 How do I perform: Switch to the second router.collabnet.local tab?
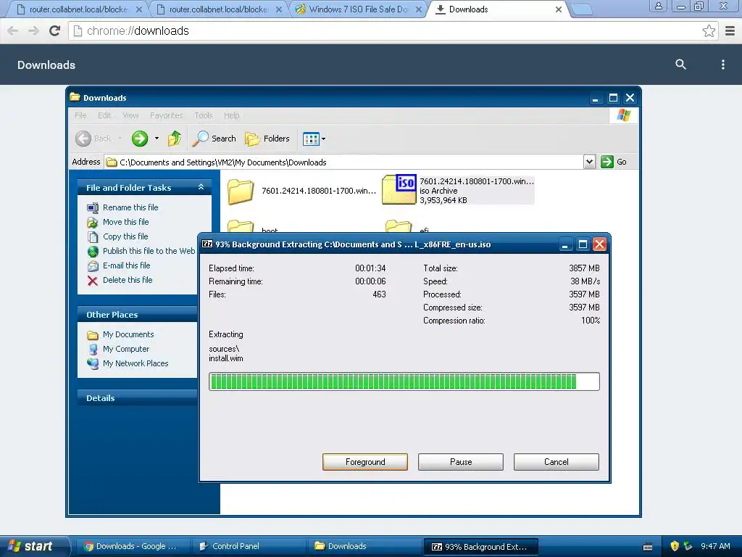pos(217,9)
